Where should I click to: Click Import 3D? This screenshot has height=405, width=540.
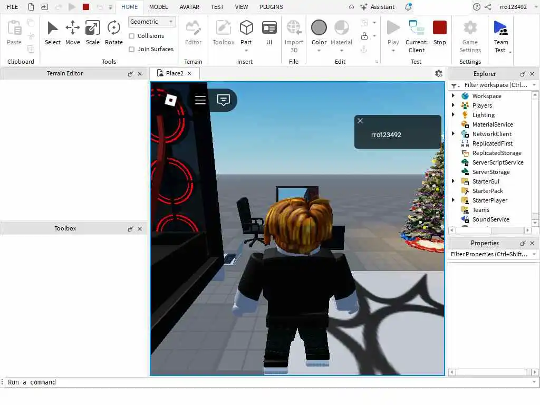tap(294, 36)
